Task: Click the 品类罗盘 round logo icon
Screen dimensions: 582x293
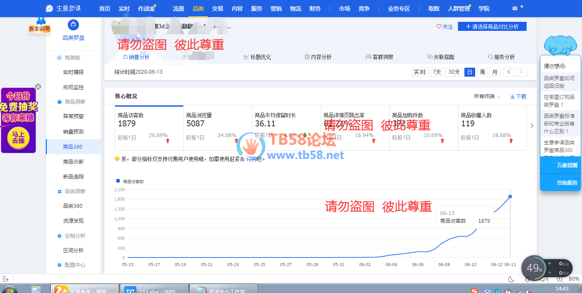Action: 73,25
